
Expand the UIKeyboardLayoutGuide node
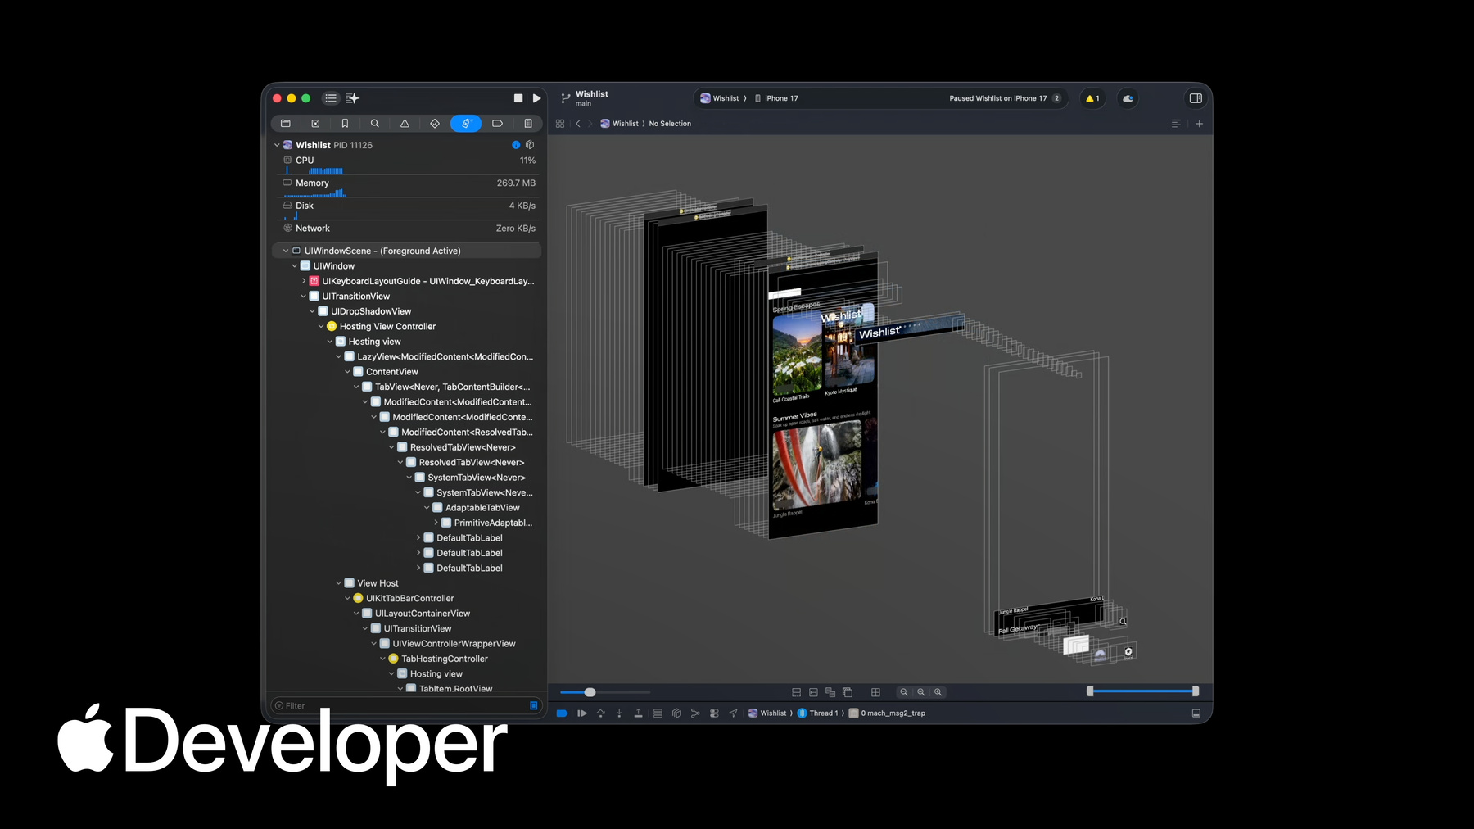click(x=304, y=281)
